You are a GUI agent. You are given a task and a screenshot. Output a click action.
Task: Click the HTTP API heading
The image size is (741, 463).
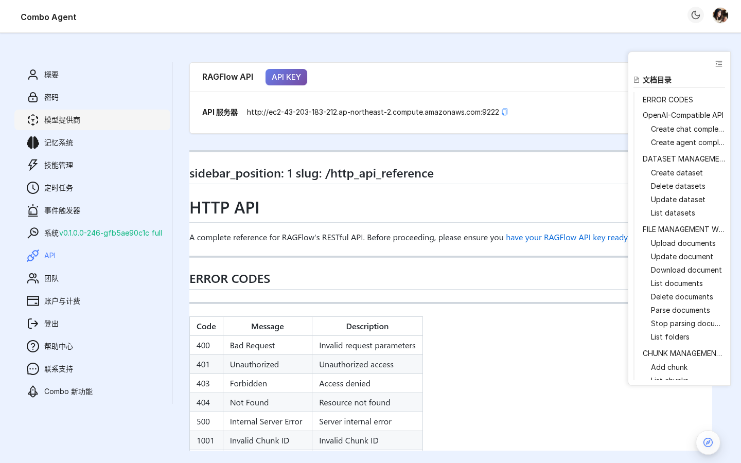click(x=224, y=208)
